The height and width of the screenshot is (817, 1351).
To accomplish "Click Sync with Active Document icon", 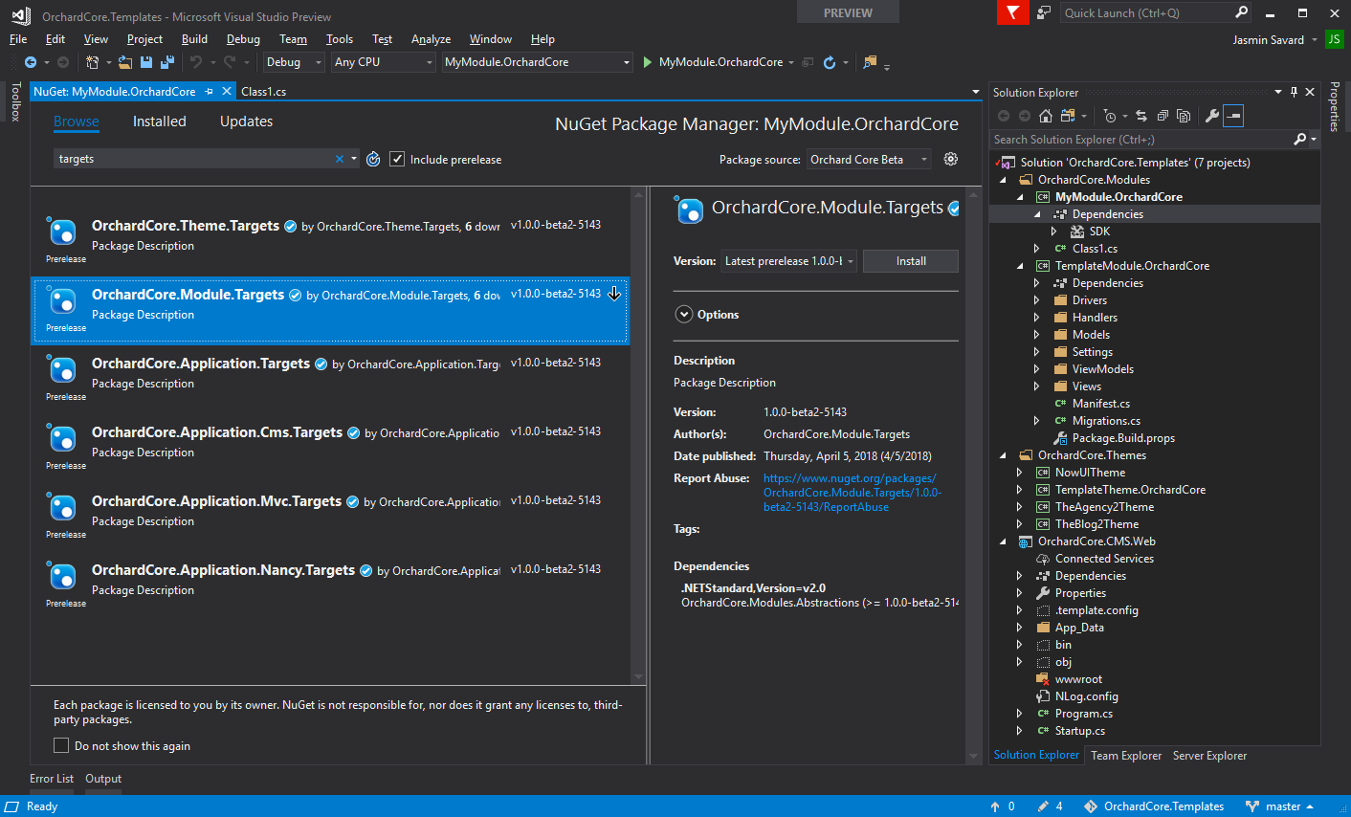I will click(x=1141, y=116).
